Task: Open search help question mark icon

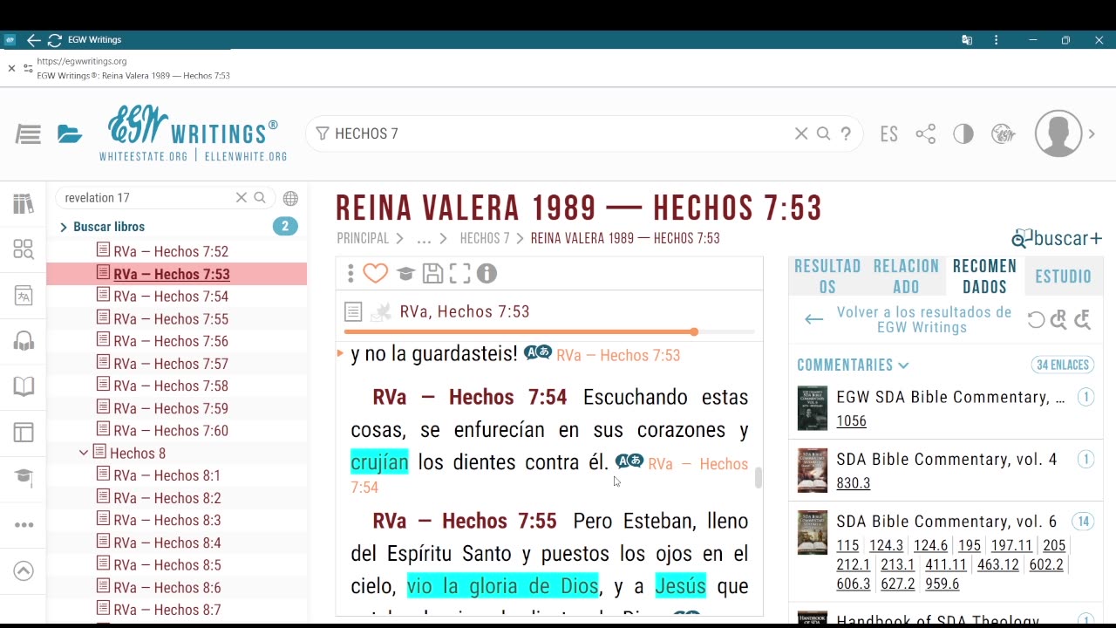Action: [846, 133]
